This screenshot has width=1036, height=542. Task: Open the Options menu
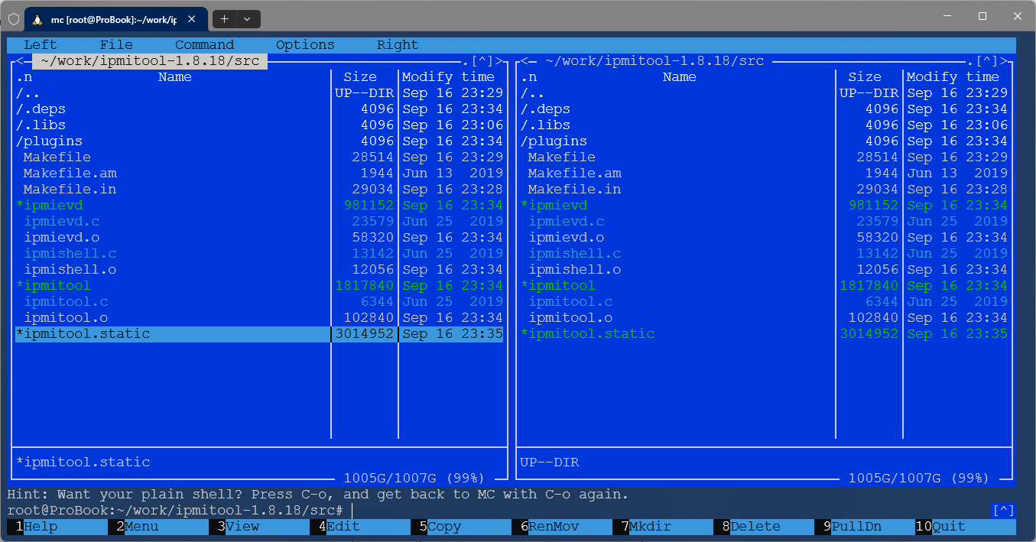tap(305, 45)
